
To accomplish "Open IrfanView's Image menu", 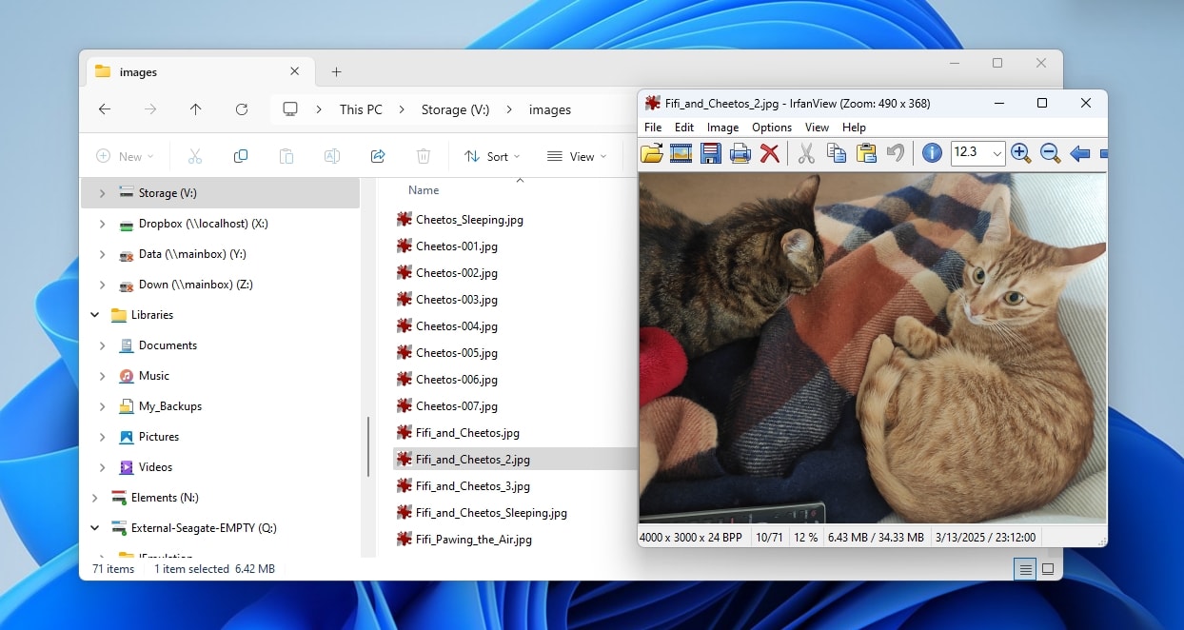I will (722, 128).
